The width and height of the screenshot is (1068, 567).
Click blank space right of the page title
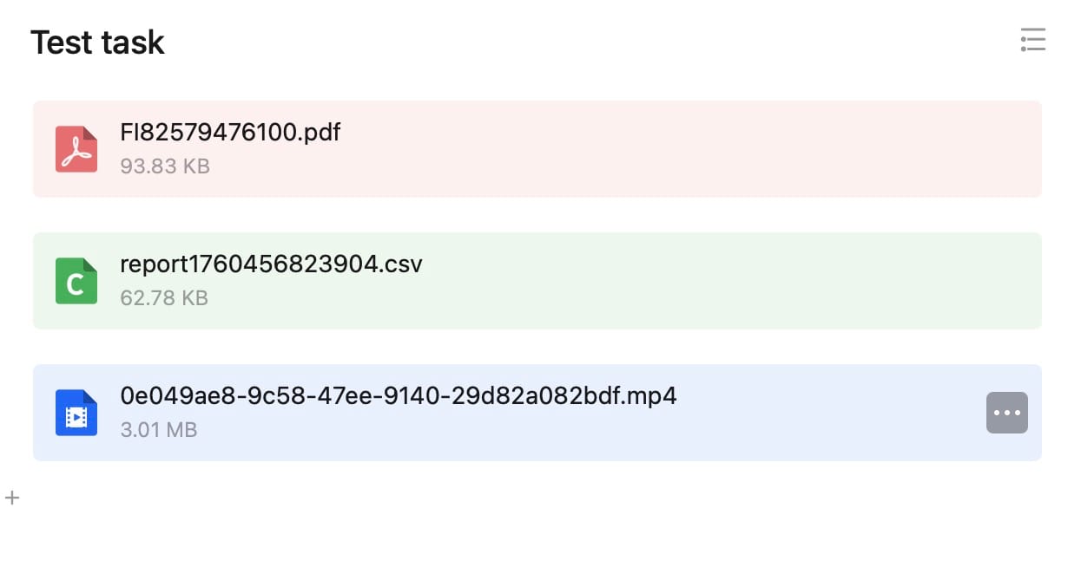tap(564, 42)
